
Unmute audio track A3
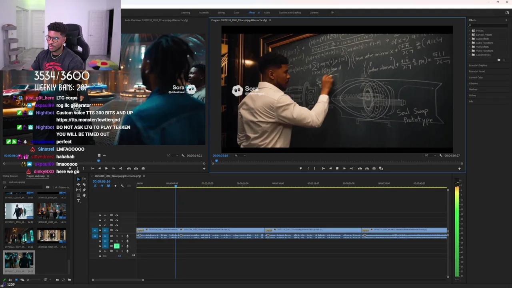coord(117,246)
